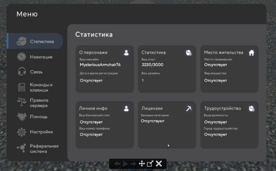
Task: Click the icon in Трудоустройство card
Action: tap(252, 108)
